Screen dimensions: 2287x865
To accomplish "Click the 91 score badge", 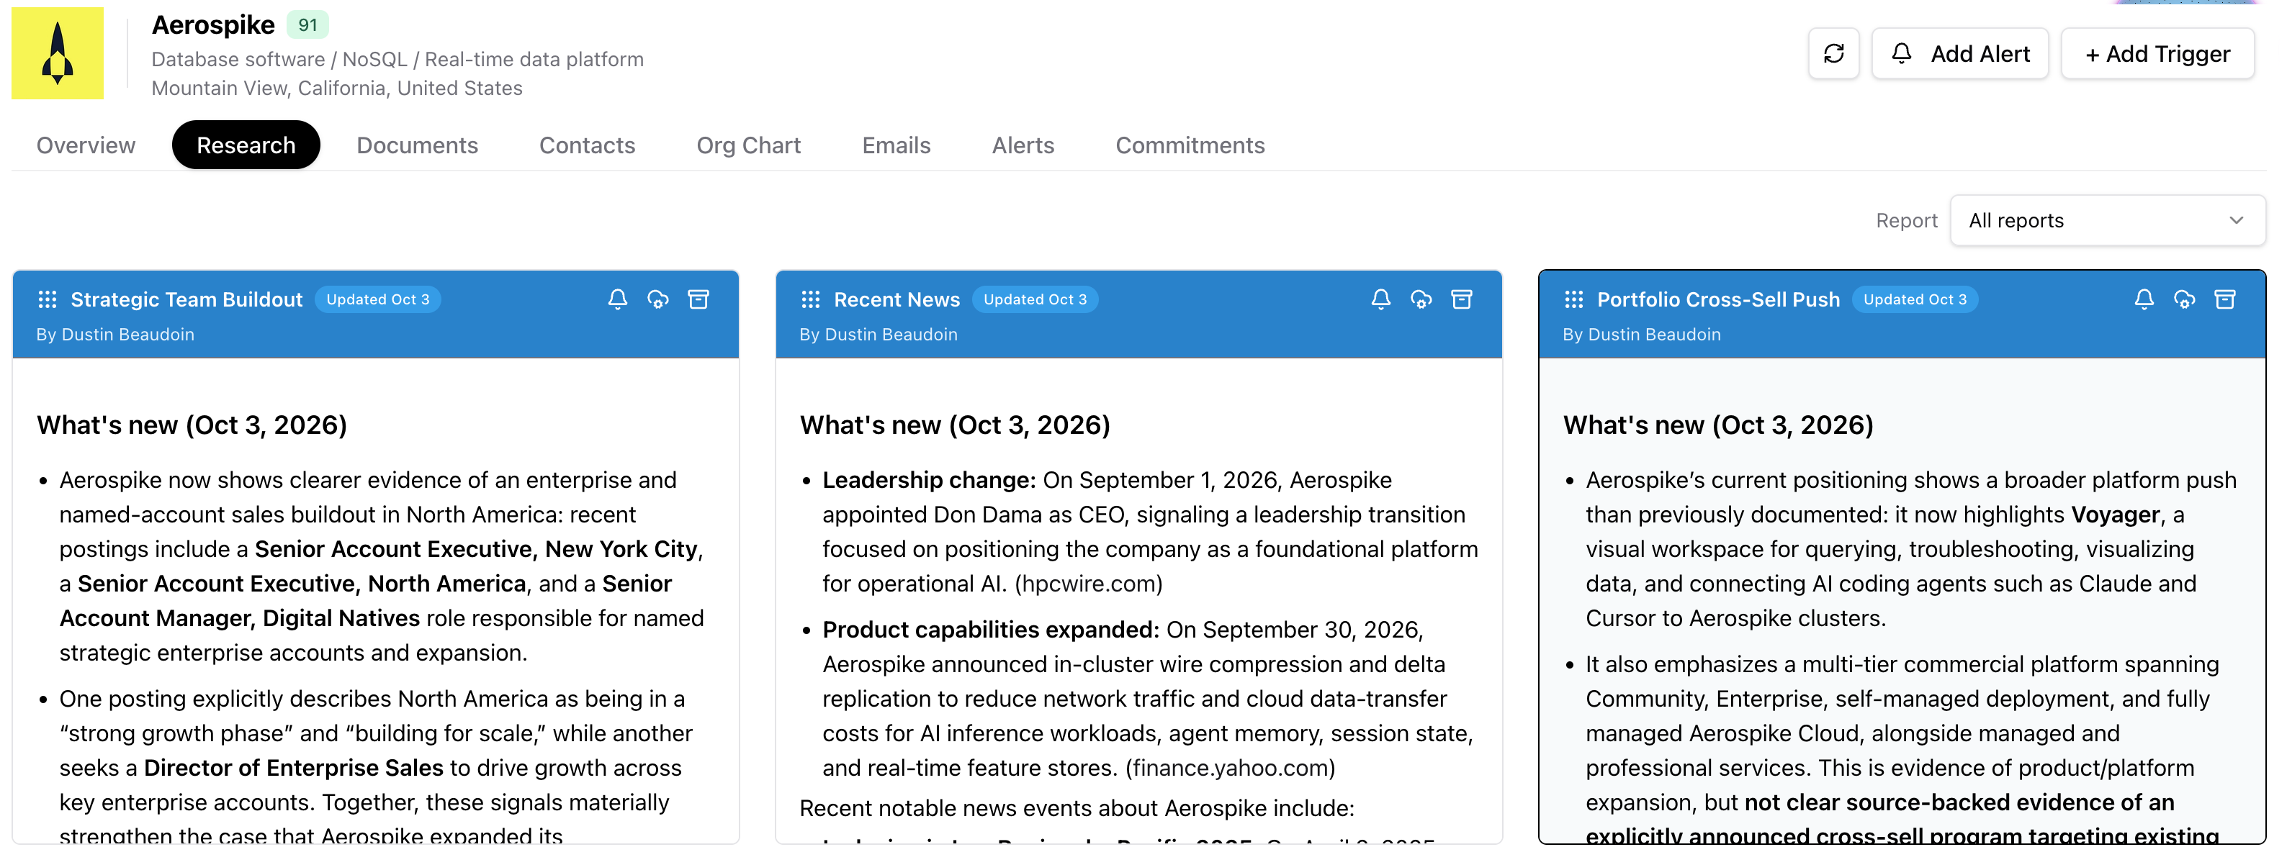I will tap(308, 25).
